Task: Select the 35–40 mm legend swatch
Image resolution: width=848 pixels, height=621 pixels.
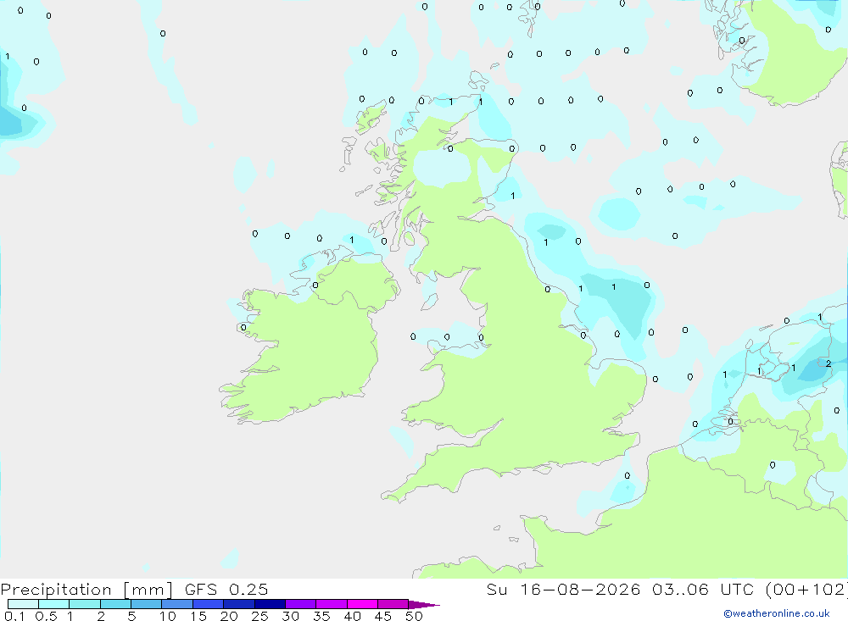Action: (332, 604)
